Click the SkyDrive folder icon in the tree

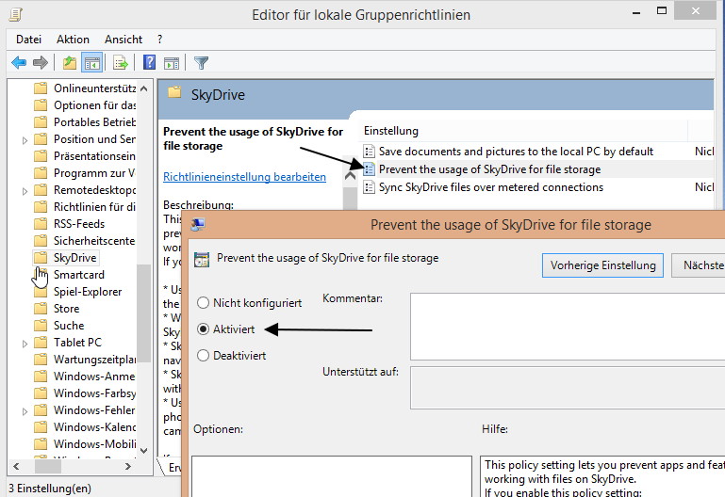pos(41,258)
